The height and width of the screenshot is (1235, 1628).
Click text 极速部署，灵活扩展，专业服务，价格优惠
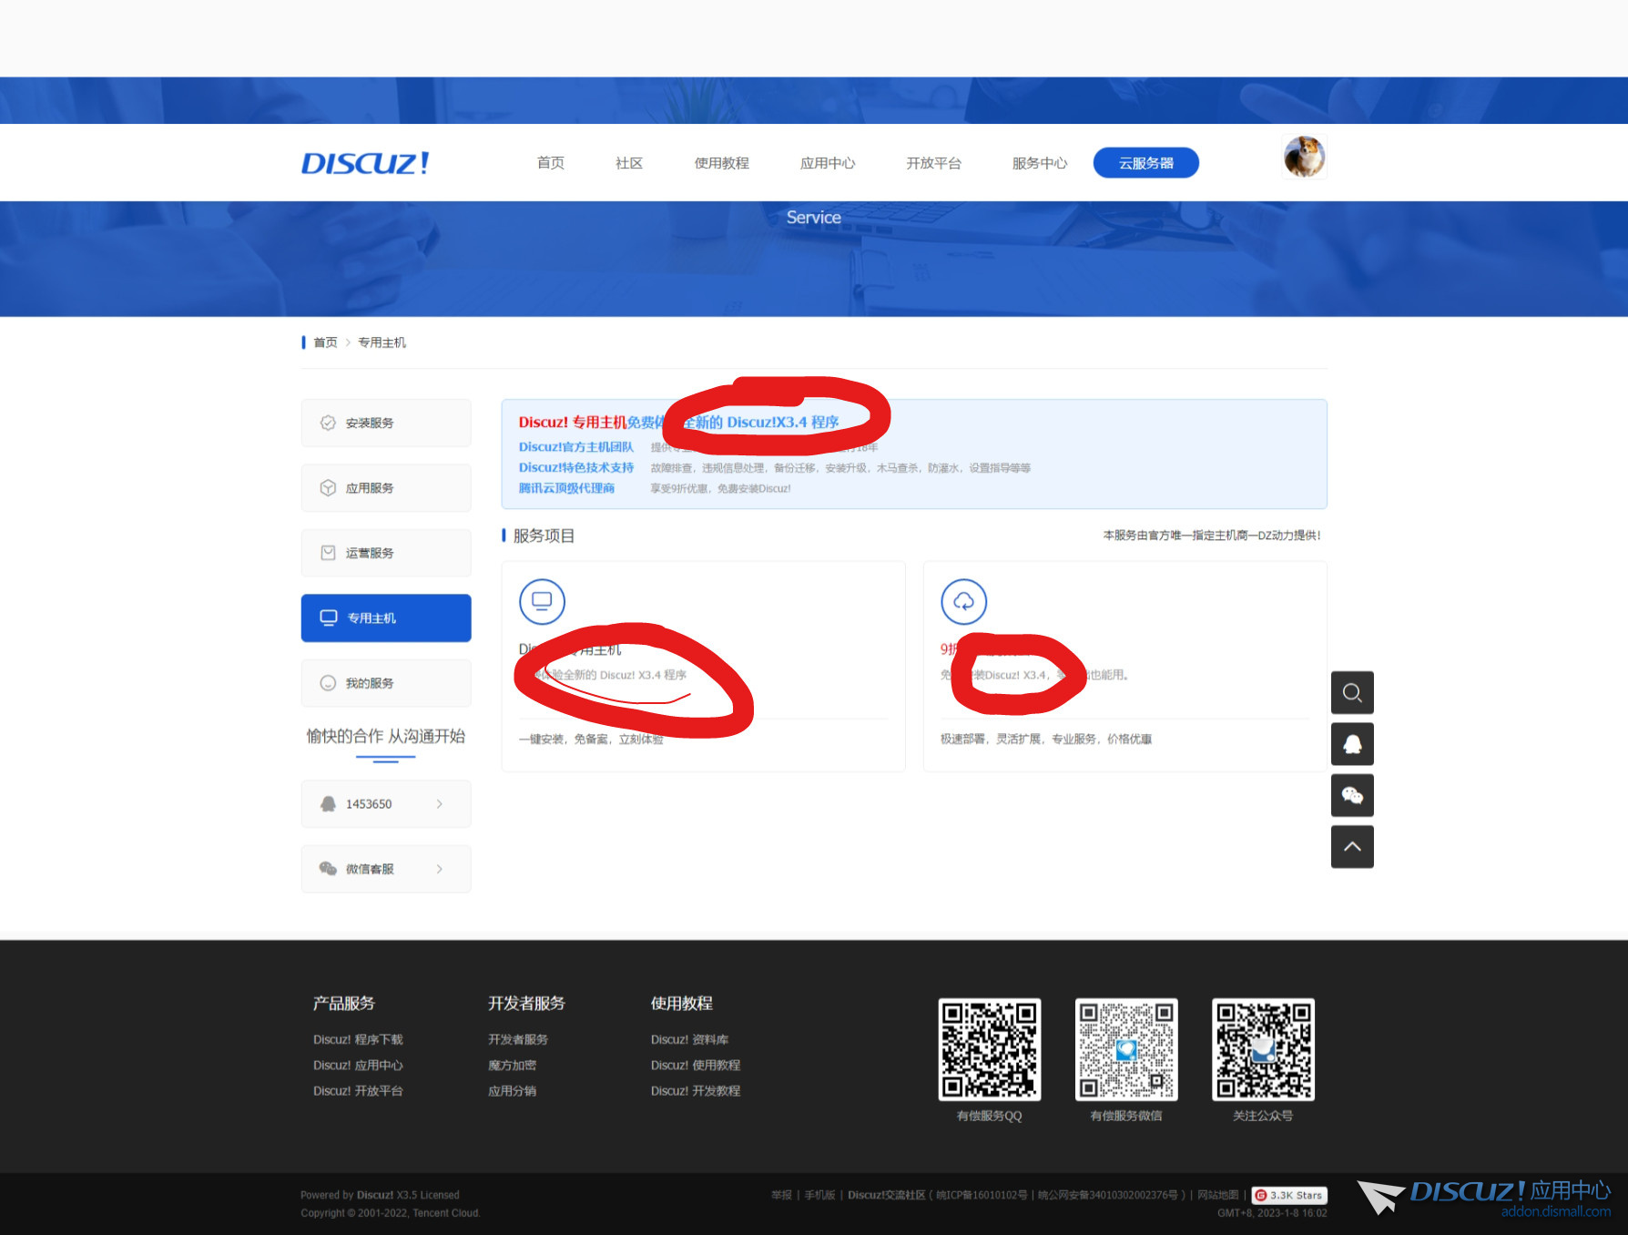(x=1046, y=740)
